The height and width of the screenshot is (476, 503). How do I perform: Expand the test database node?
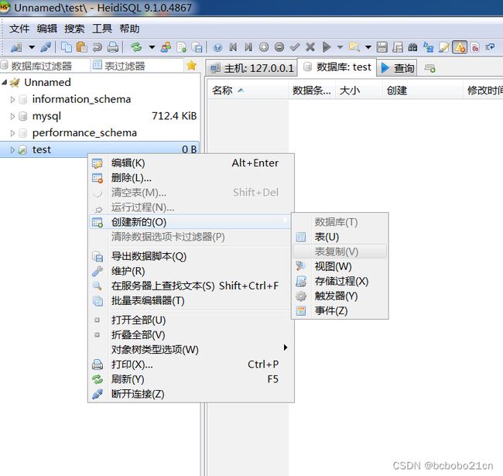point(12,150)
